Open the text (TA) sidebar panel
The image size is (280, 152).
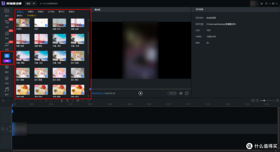pyautogui.click(x=7, y=22)
